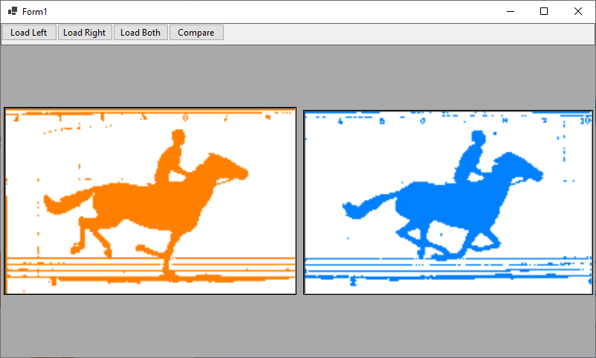Click the orange horse image on left
This screenshot has width=596, height=358.
(150, 201)
